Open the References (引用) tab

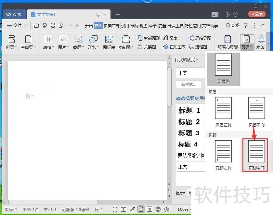(x=125, y=26)
